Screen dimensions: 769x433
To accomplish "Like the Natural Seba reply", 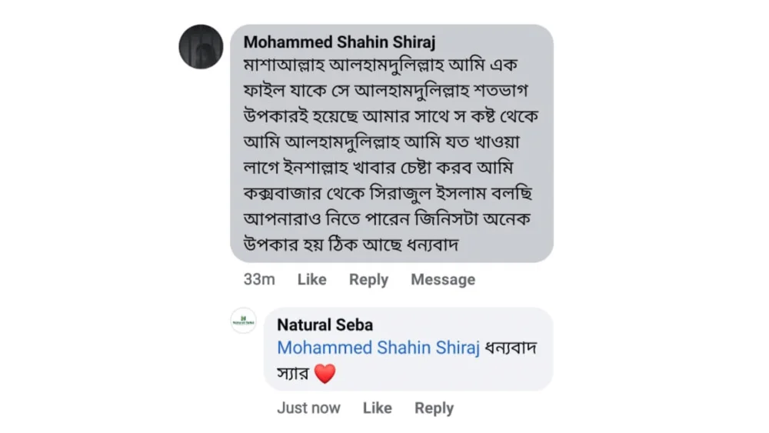I will (377, 408).
